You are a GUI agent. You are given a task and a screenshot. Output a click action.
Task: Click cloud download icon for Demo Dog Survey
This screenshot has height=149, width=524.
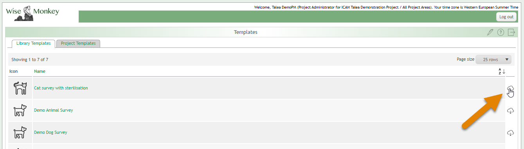pyautogui.click(x=510, y=133)
